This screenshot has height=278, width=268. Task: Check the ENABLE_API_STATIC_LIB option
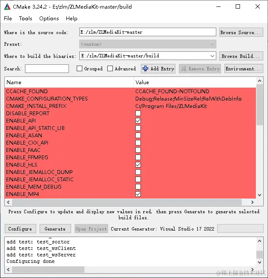point(138,128)
